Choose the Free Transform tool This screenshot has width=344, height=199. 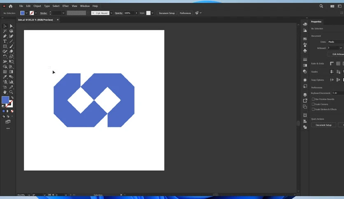click(x=11, y=62)
